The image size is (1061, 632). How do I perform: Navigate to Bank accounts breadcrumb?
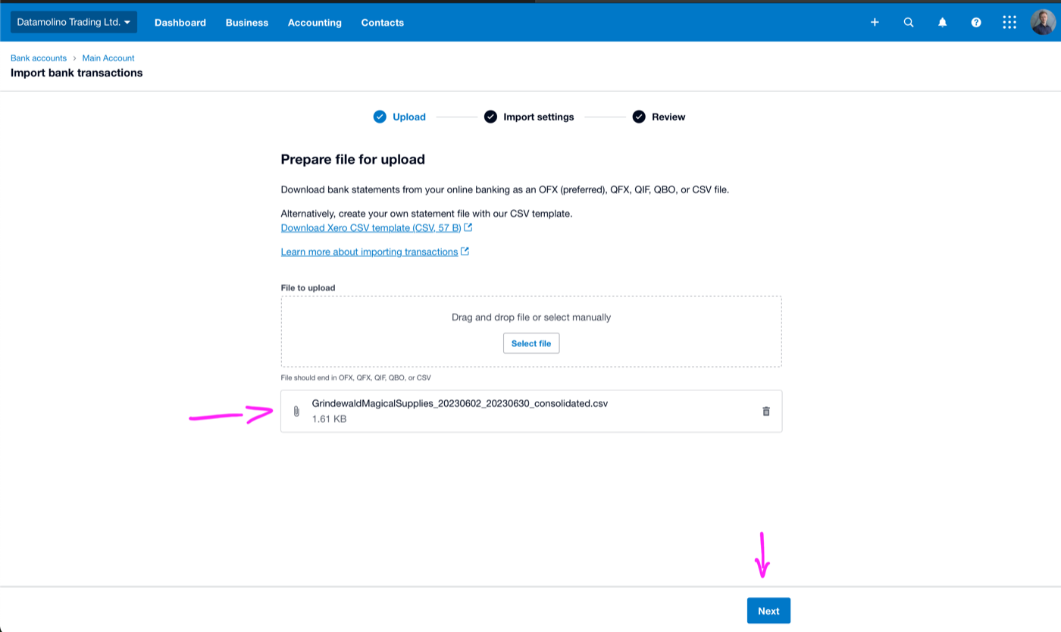click(38, 58)
